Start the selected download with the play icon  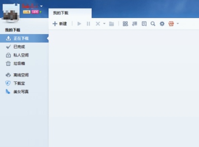(79, 24)
